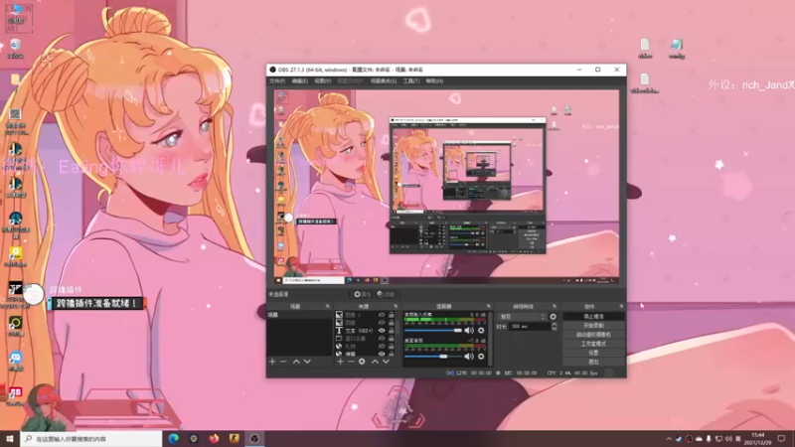795x447 pixels.
Task: Pop out the sources dock panel
Action: (396, 306)
